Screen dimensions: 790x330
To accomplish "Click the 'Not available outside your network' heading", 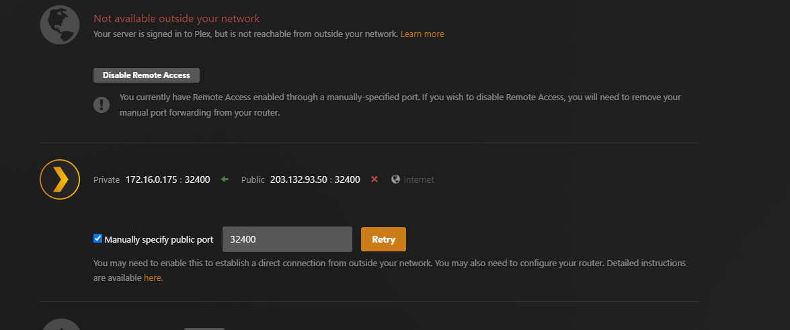I will (177, 19).
